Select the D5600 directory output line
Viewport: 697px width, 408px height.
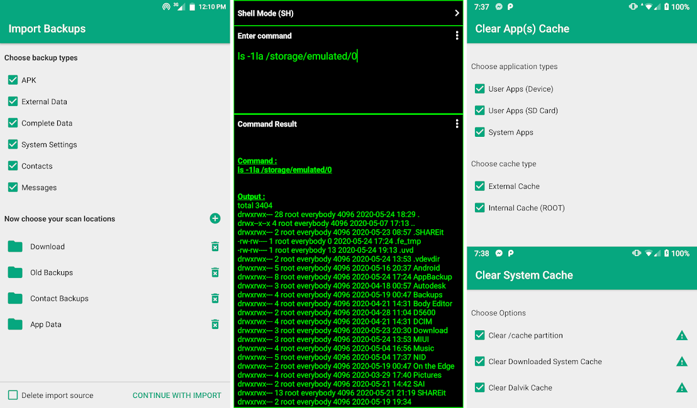(337, 312)
